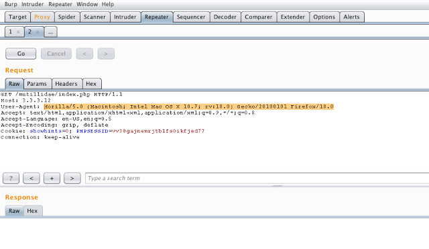Viewport: 429px width, 249px height.
Task: Open search help with ? button
Action: click(11, 178)
